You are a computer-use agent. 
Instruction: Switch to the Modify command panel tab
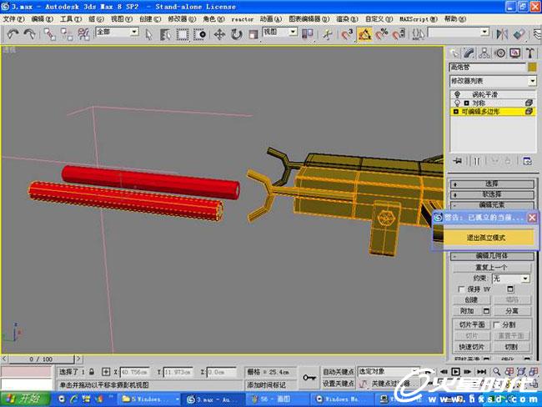469,53
